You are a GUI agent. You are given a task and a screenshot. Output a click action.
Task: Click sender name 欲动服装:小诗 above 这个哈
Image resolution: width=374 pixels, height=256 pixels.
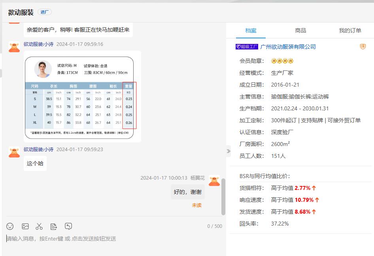point(38,149)
